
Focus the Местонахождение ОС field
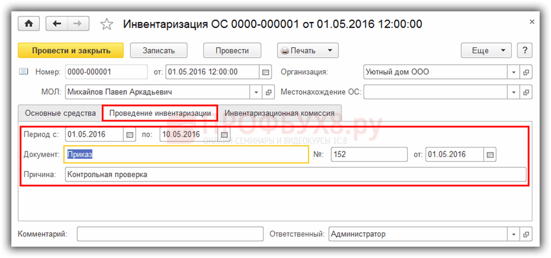tap(435, 92)
